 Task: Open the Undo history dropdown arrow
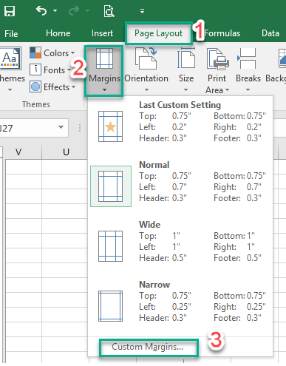[x=55, y=11]
